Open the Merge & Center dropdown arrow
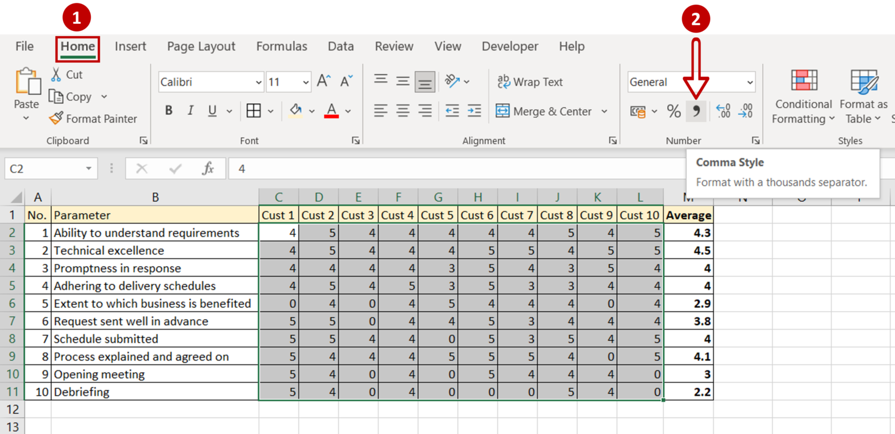The image size is (895, 434). [x=604, y=111]
